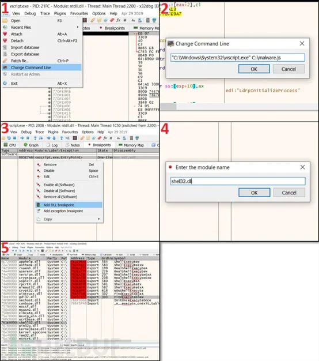
Task: Click the command line text field
Action: pyautogui.click(x=238, y=58)
